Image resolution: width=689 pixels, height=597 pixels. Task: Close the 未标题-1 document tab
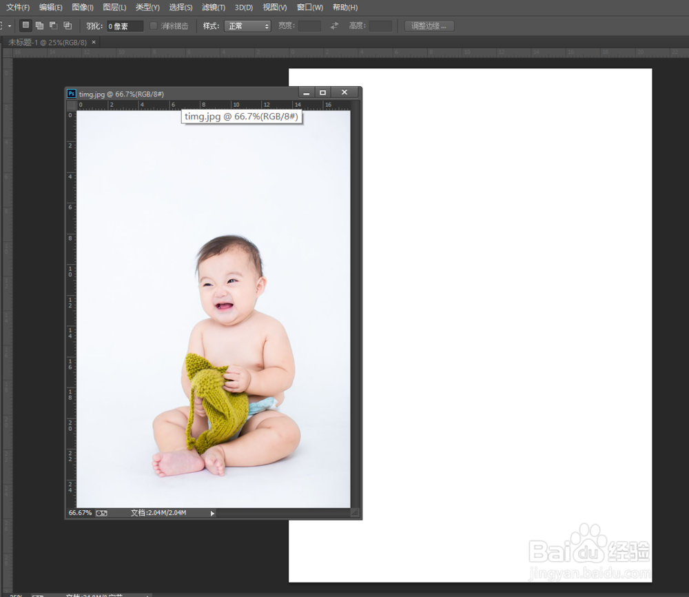[x=94, y=42]
